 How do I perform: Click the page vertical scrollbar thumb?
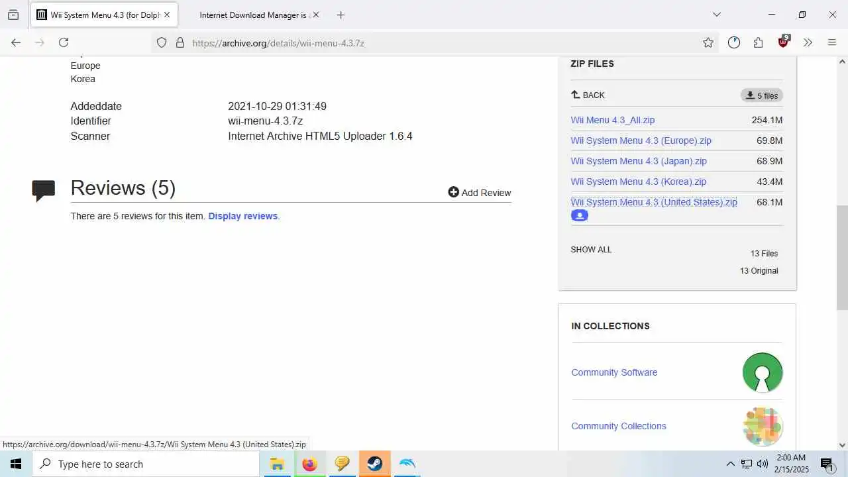pos(842,258)
